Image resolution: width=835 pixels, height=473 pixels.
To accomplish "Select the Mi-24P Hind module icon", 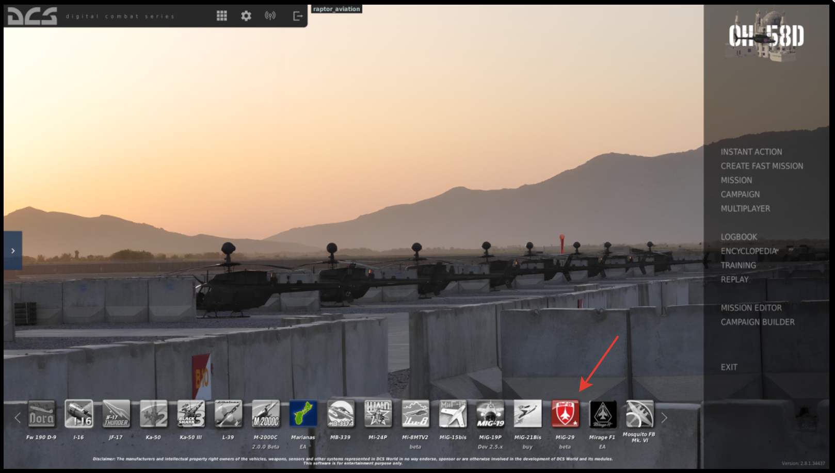I will 378,414.
